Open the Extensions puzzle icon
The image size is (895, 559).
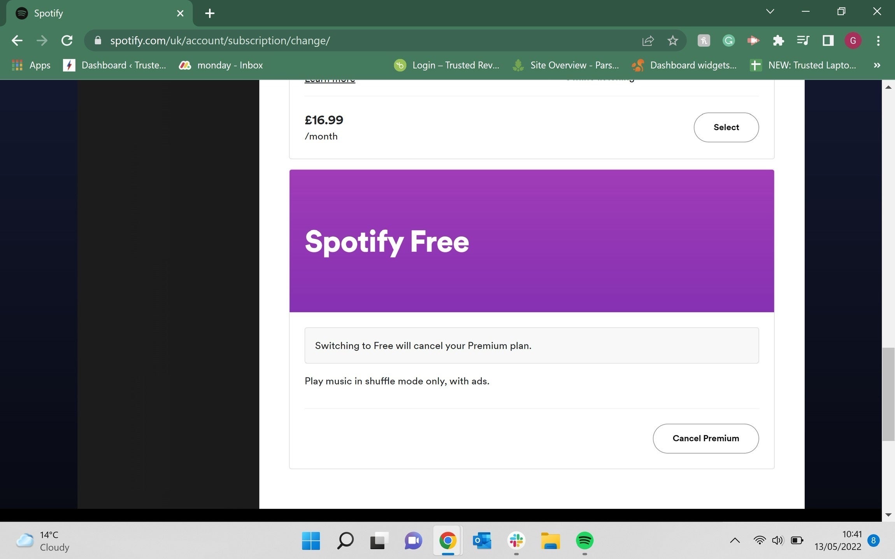pos(778,40)
